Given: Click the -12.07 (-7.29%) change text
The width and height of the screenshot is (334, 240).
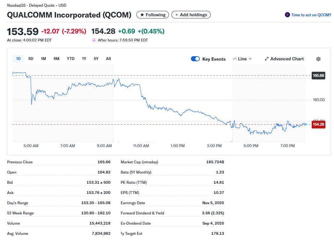Looking at the screenshot, I should click(x=64, y=31).
